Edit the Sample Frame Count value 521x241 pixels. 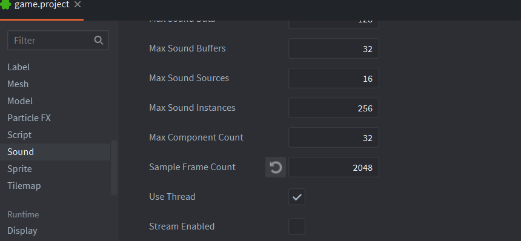334,167
